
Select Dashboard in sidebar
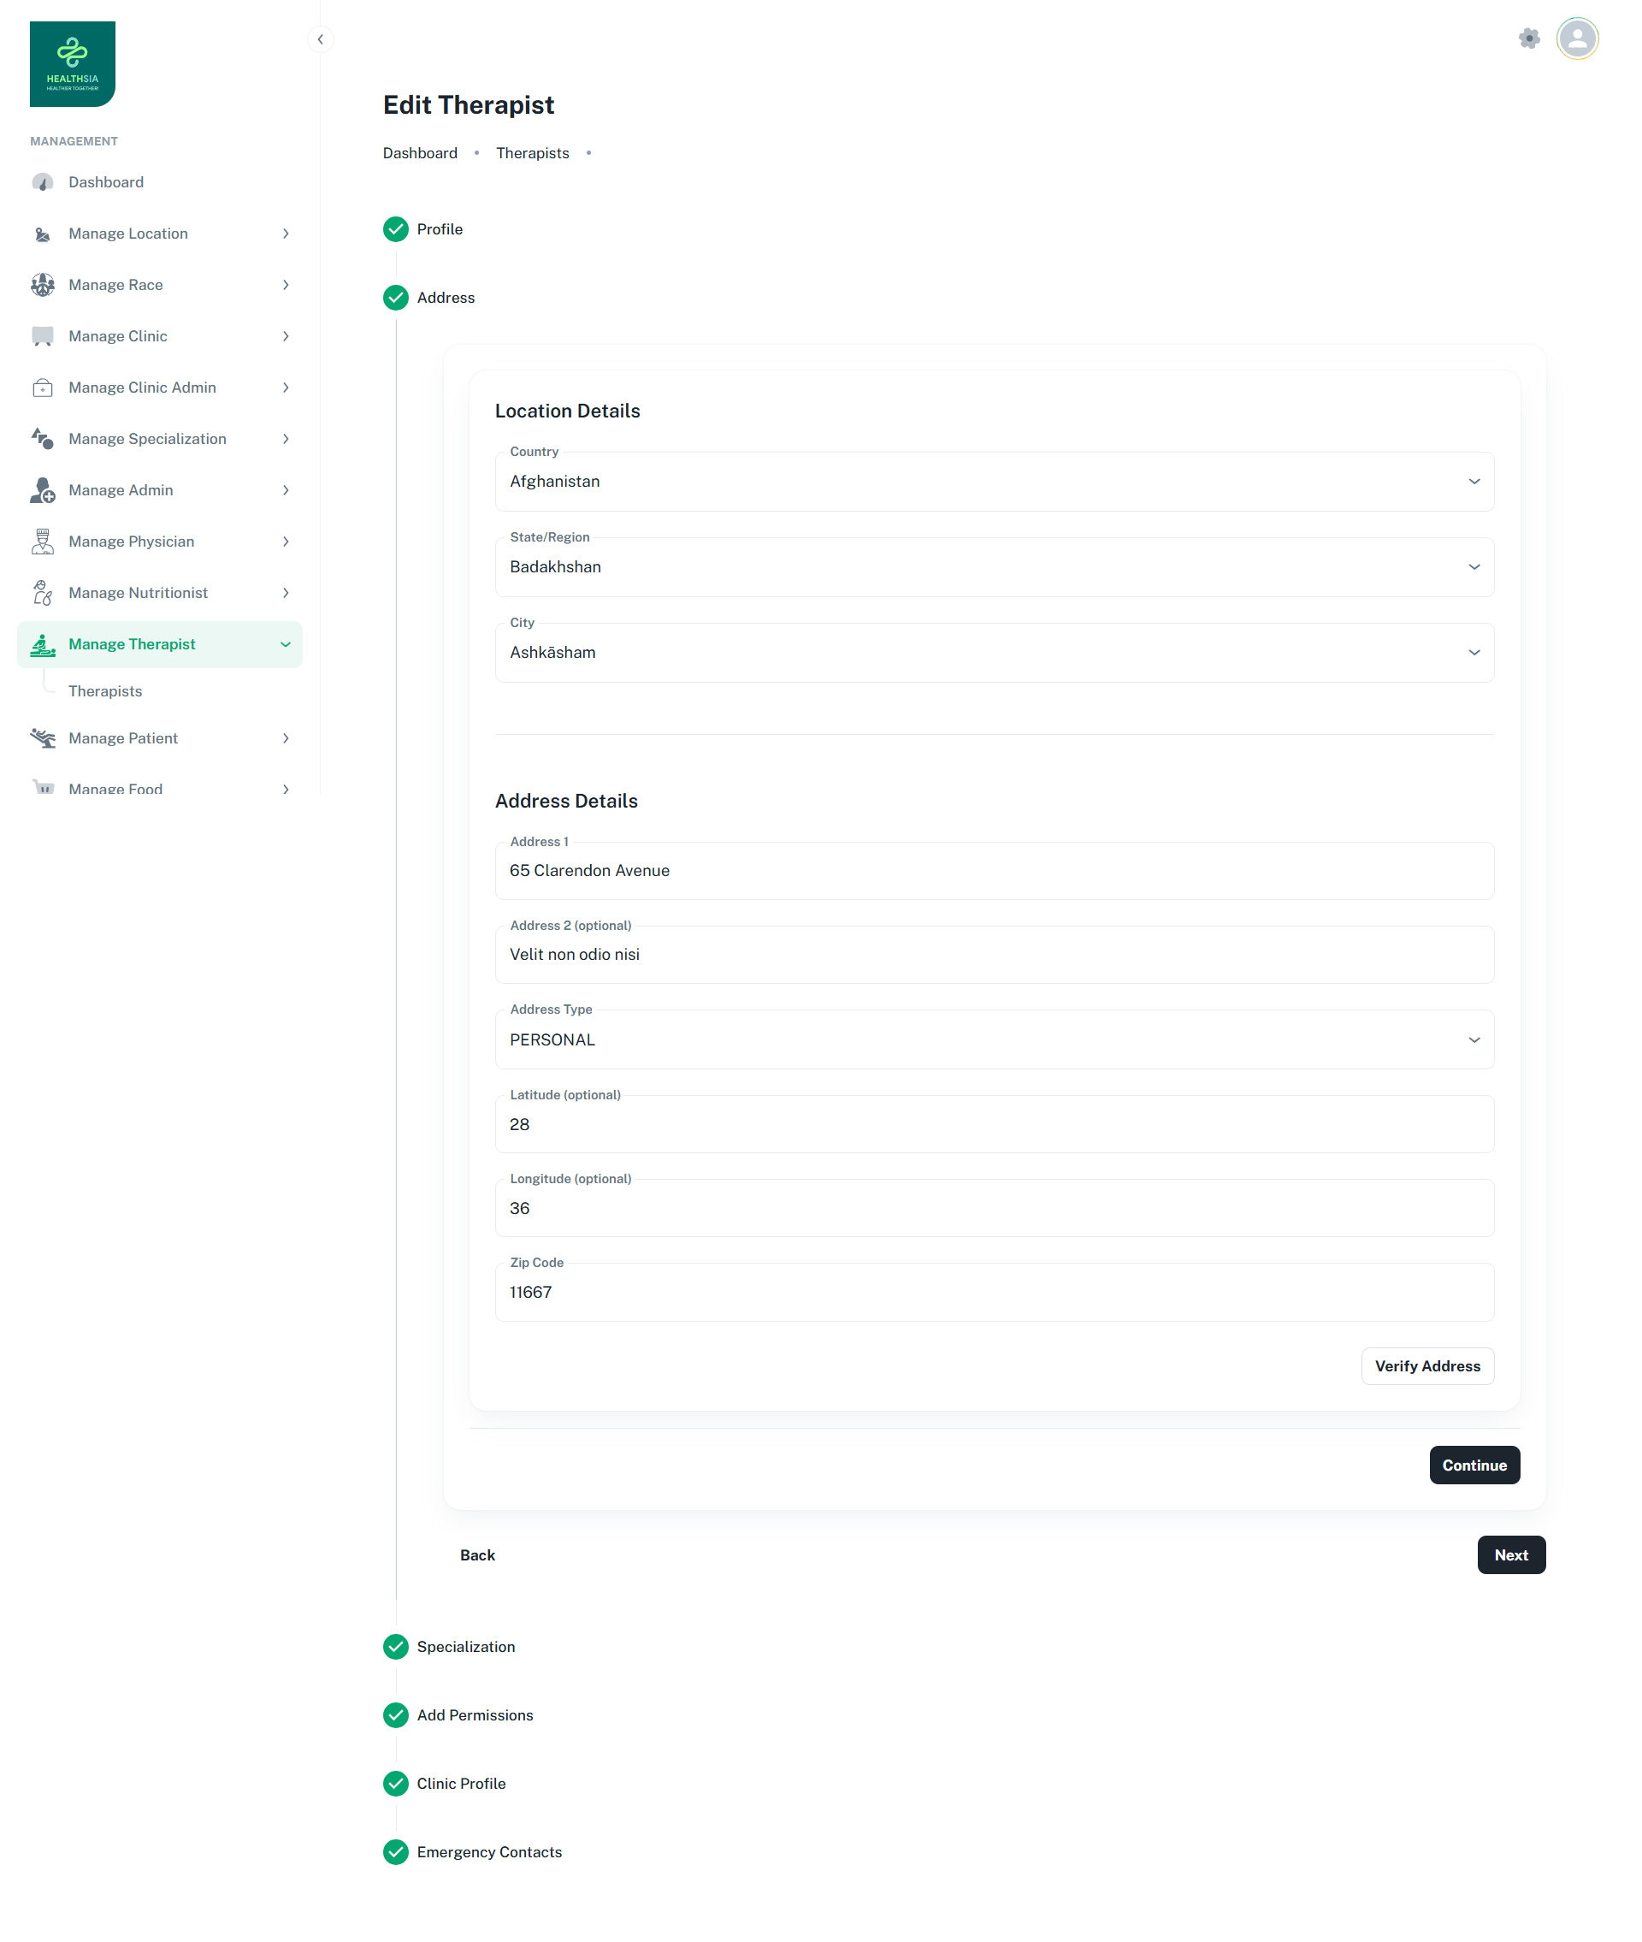pos(106,182)
